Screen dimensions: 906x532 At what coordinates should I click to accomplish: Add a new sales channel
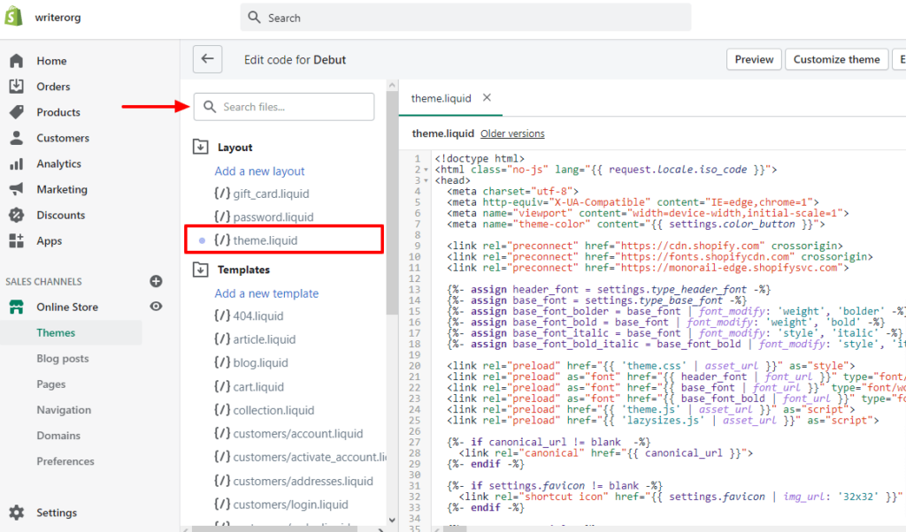pos(157,281)
